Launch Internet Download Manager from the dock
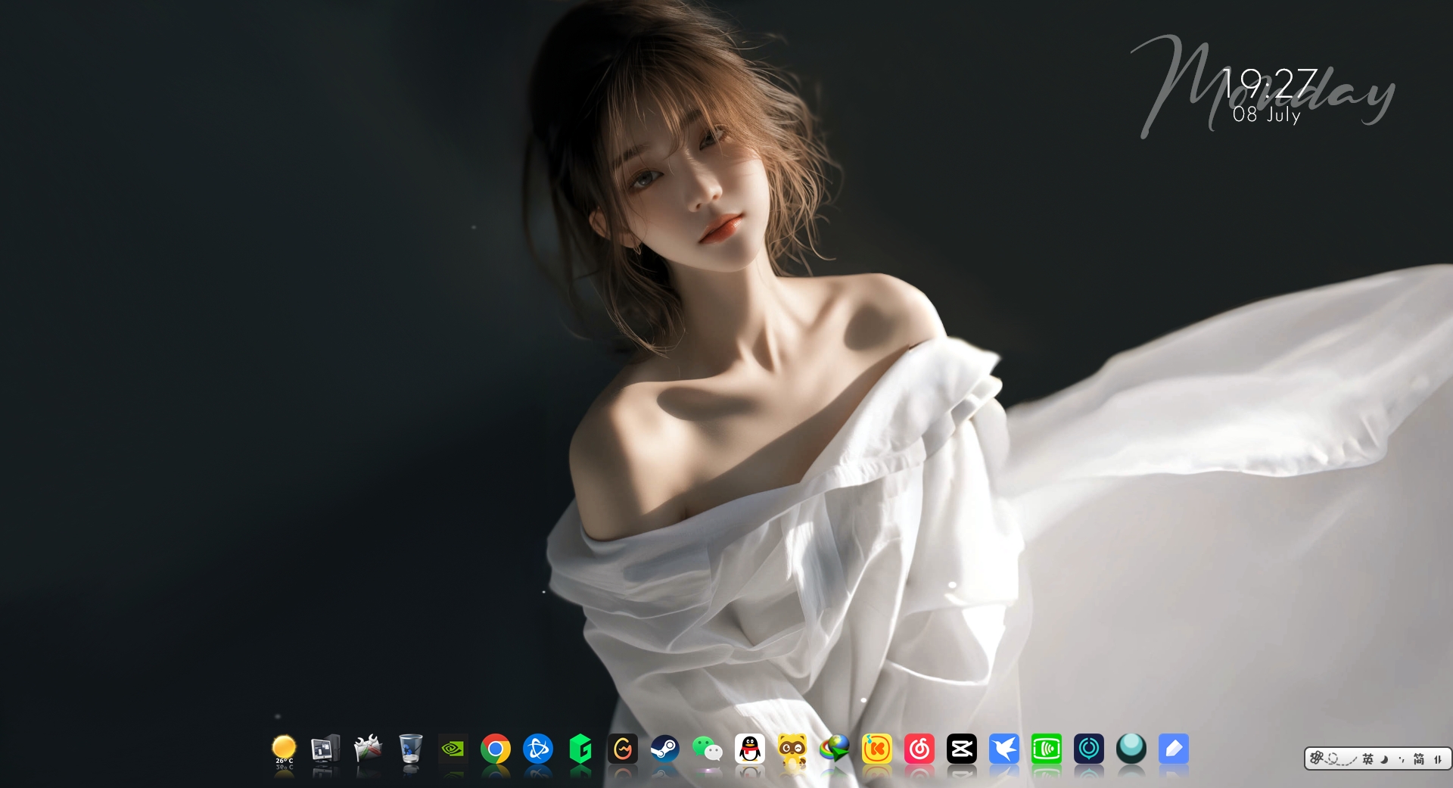1453x788 pixels. 834,749
